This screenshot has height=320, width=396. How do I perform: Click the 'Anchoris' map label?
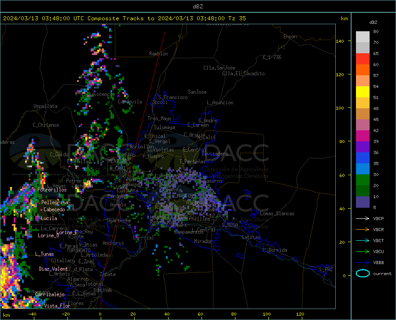113,243
